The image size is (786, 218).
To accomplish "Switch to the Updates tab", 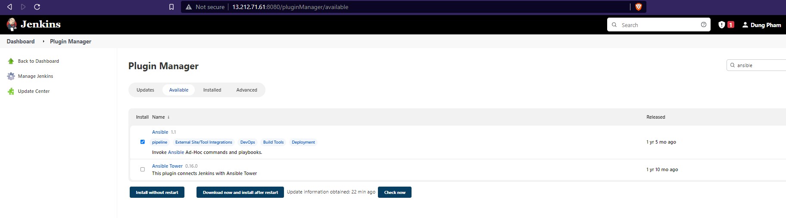I will point(145,90).
